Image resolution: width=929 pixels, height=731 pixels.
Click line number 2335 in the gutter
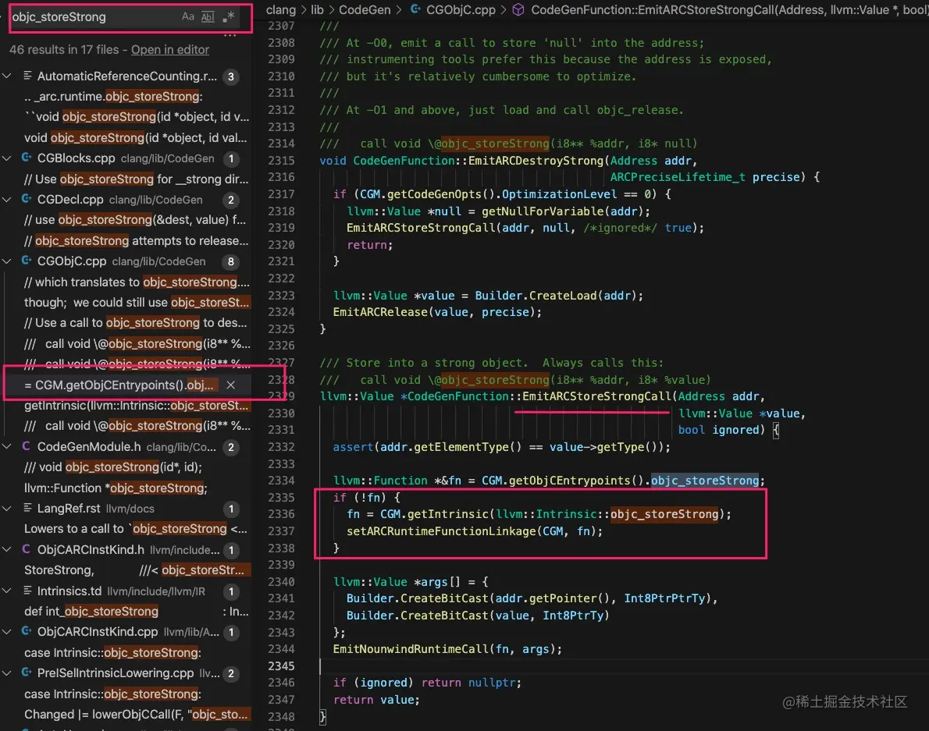tap(281, 497)
